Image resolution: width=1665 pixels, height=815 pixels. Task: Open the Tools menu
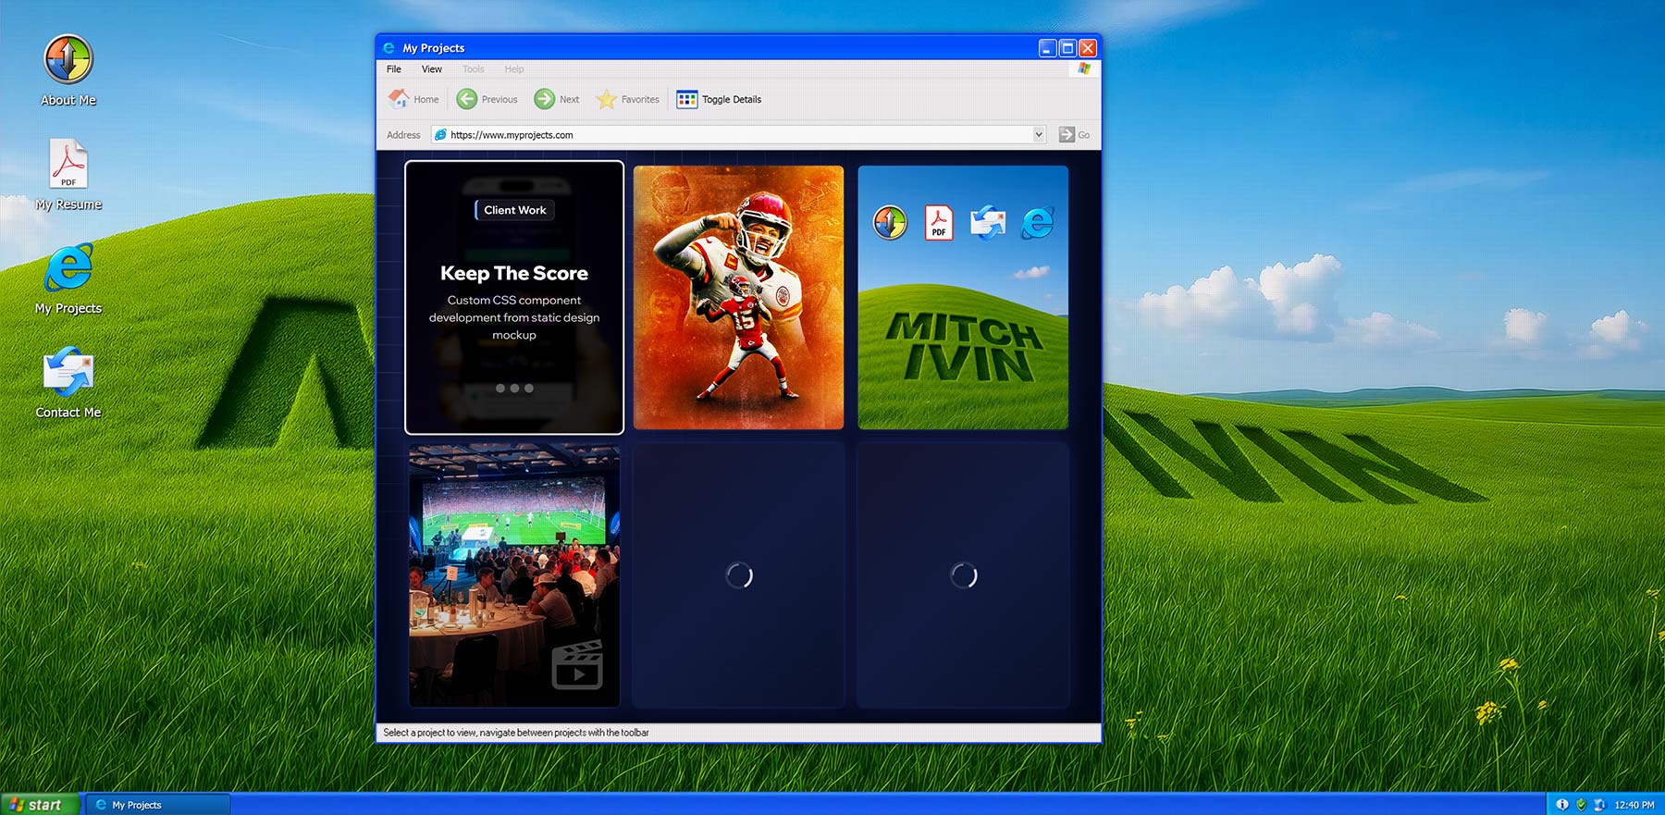coord(474,68)
